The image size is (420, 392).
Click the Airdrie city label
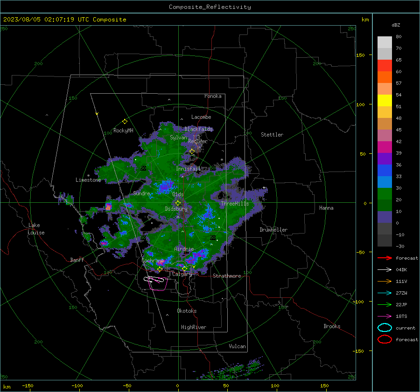[184, 249]
